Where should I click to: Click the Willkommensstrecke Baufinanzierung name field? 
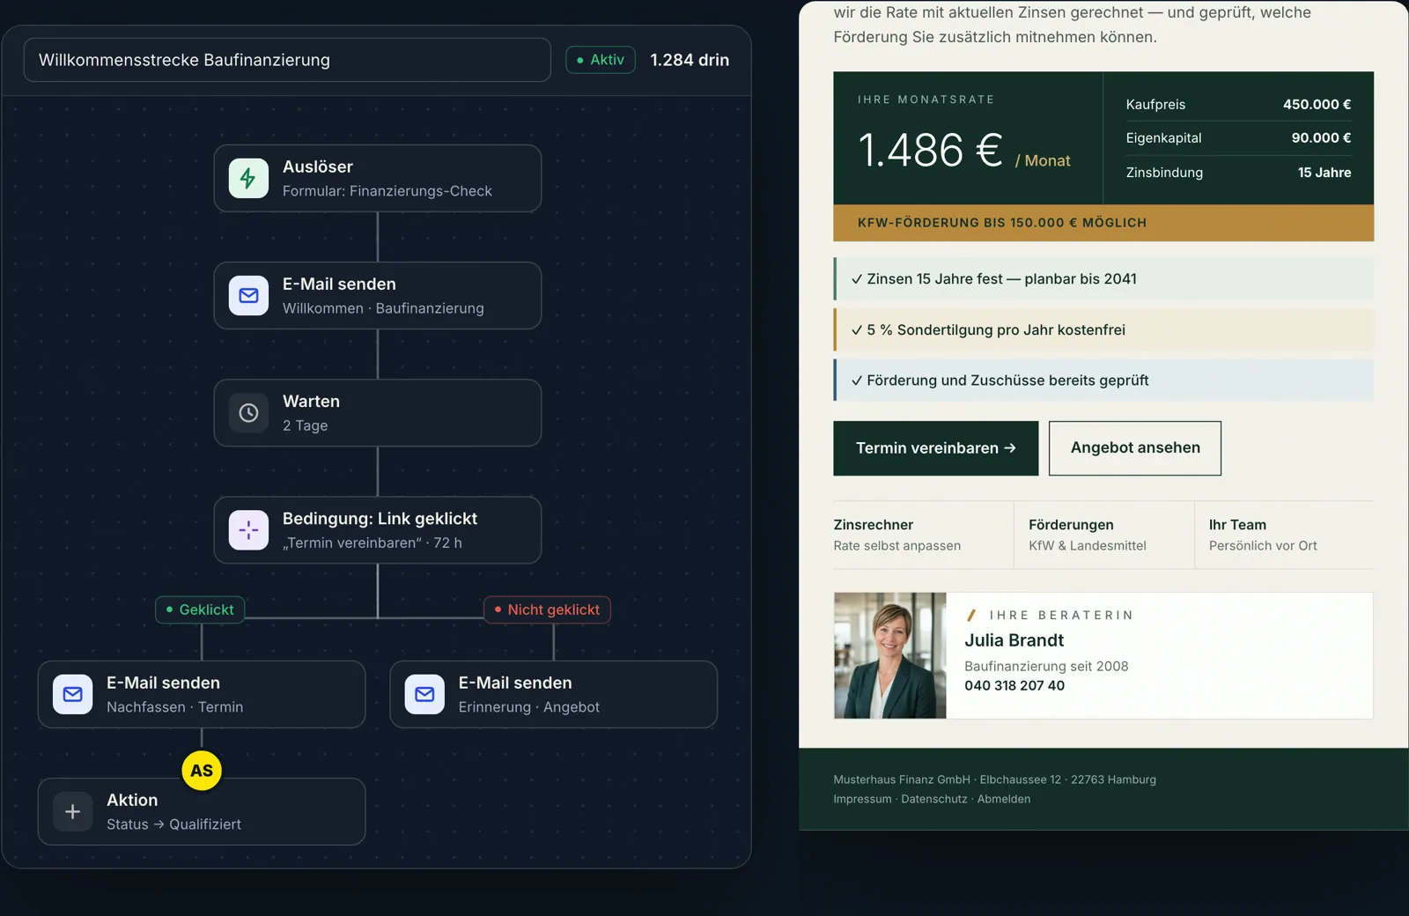(287, 60)
